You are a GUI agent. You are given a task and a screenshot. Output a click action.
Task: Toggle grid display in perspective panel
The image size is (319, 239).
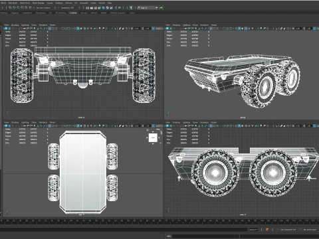click(211, 29)
